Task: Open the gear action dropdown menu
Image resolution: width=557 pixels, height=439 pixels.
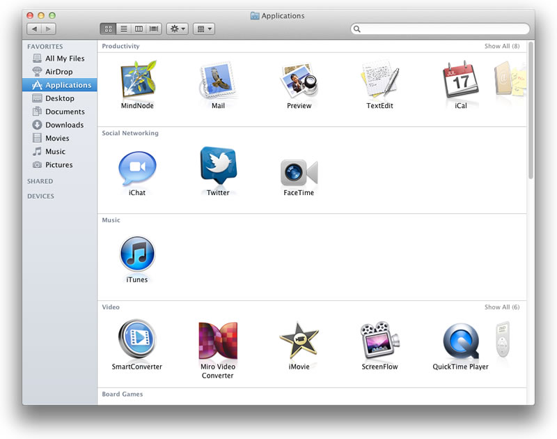Action: [177, 29]
